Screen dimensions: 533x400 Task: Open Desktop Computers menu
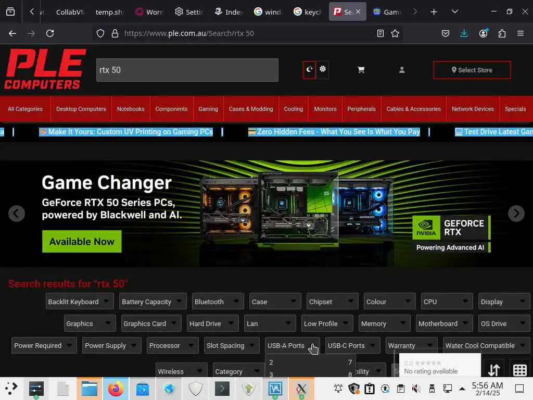click(x=81, y=109)
